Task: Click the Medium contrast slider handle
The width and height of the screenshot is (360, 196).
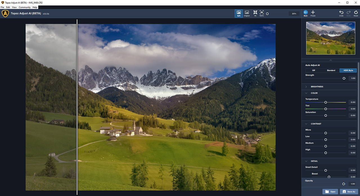Action: click(x=326, y=146)
